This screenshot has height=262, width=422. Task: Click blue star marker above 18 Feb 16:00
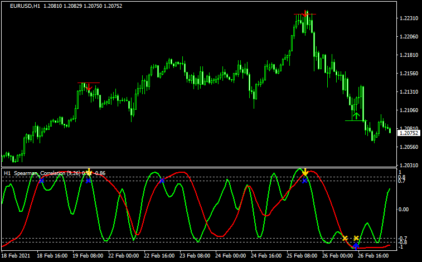click(41, 180)
